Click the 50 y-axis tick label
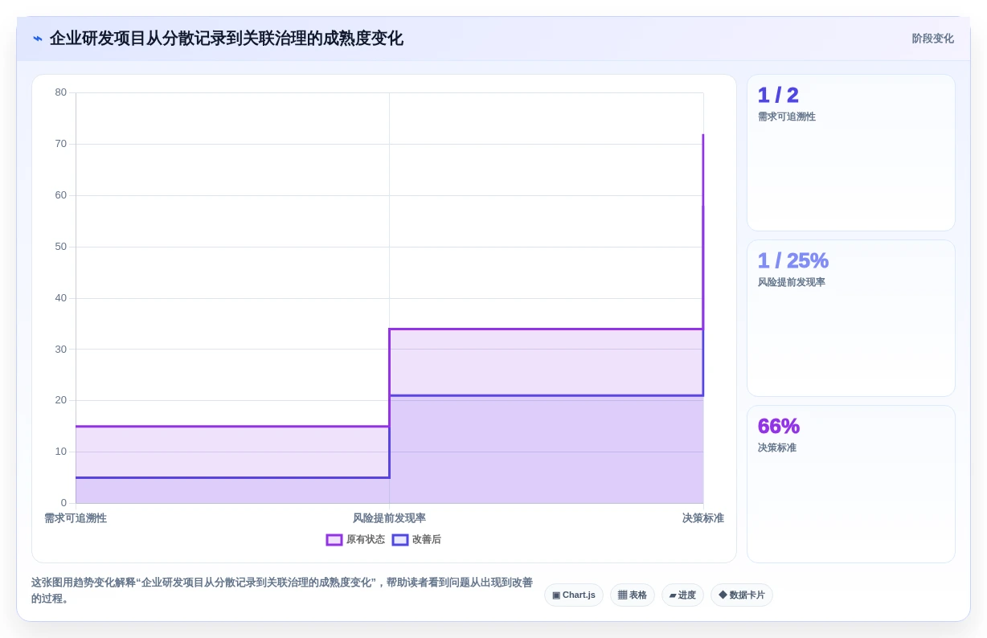Screen dimensions: 987x638 [x=61, y=247]
